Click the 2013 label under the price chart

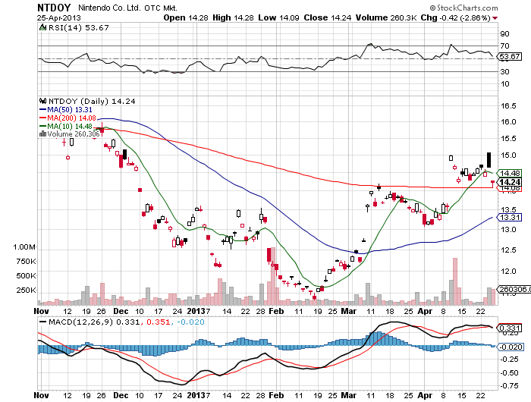196,311
